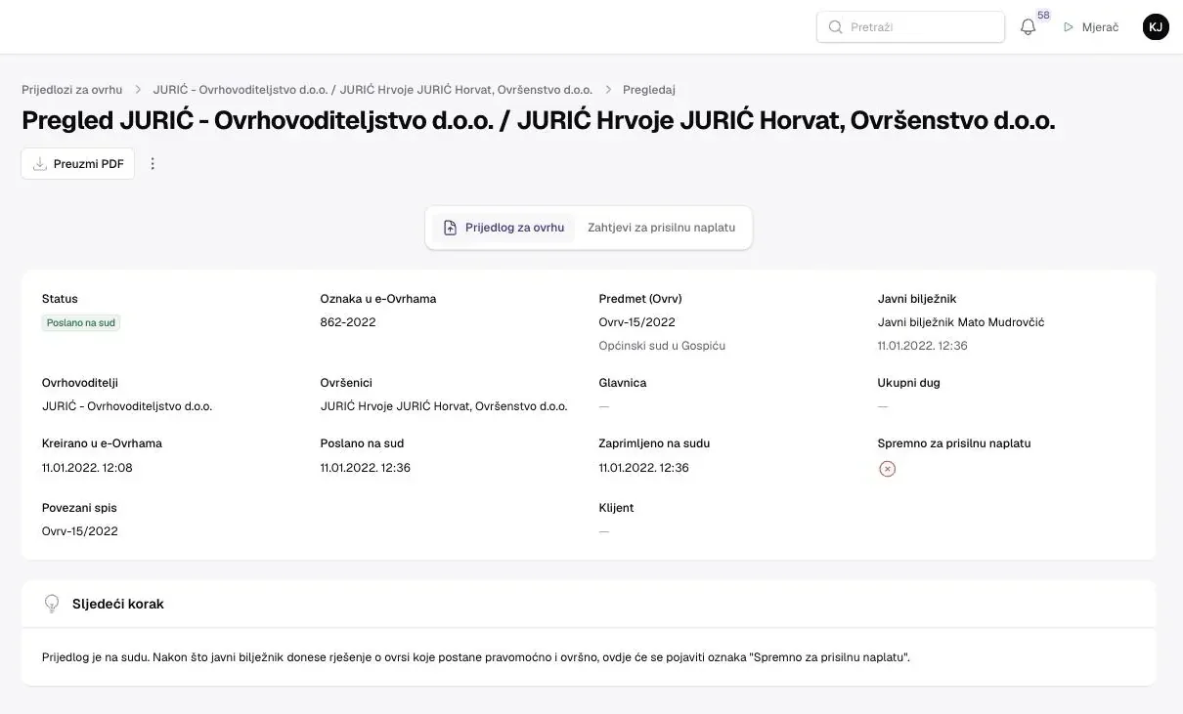Click the search magnifier icon
Screen dimensions: 1183x714
pos(835,27)
